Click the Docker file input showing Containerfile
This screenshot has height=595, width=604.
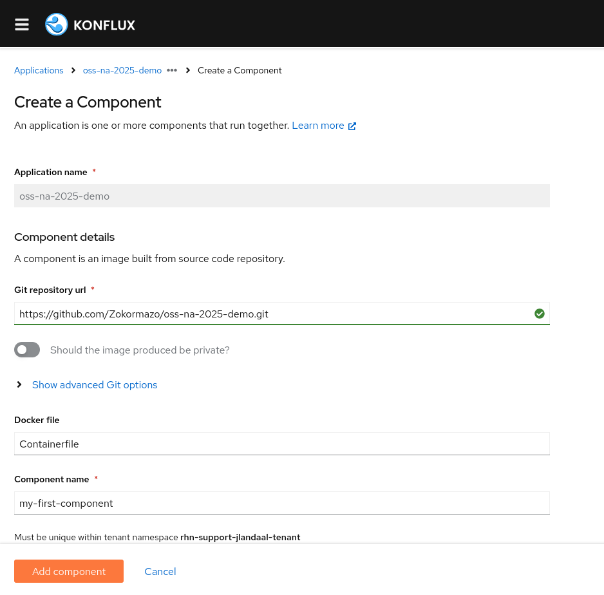point(281,444)
